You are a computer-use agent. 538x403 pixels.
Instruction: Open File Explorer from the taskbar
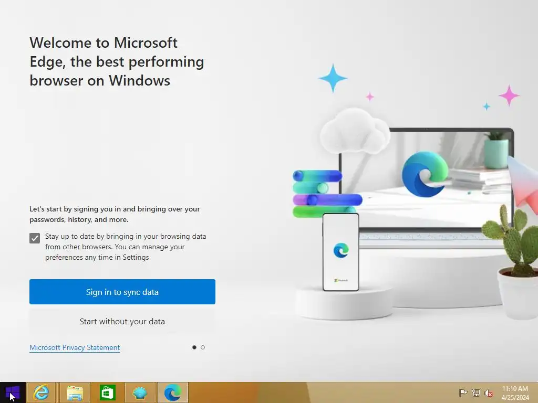[75, 393]
